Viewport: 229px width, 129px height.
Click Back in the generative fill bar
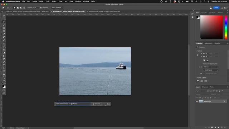(x=108, y=104)
